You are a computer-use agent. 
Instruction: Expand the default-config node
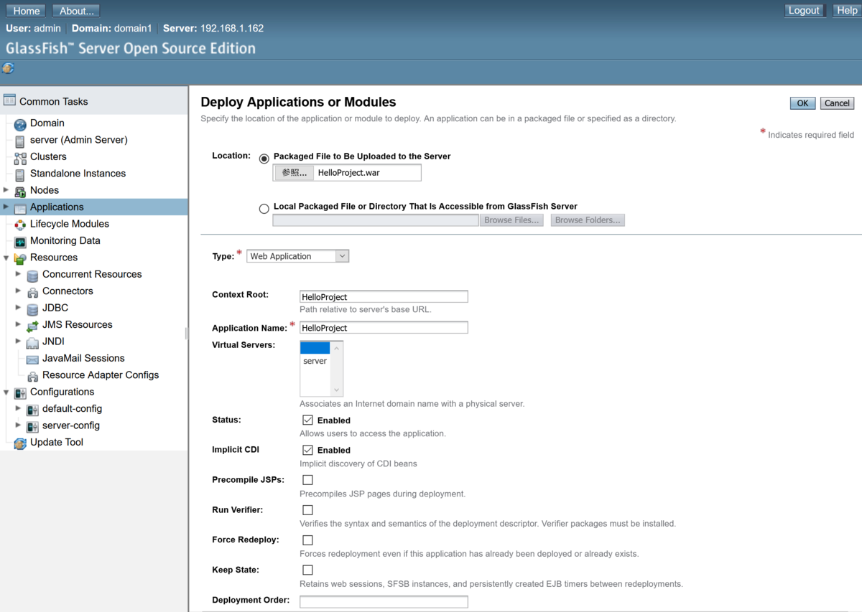[19, 408]
